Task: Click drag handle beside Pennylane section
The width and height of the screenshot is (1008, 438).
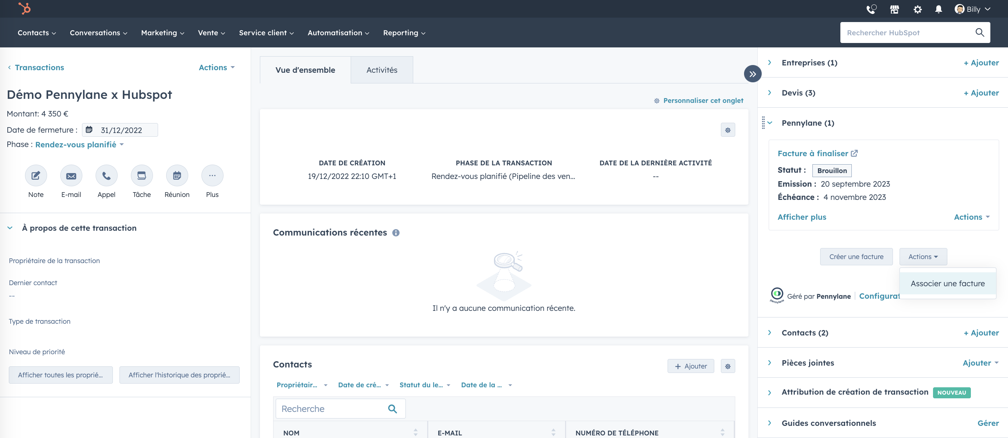Action: pos(763,122)
